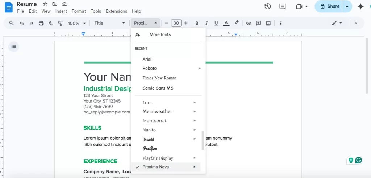Open version history clock icon
The image size is (371, 178).
268,7
